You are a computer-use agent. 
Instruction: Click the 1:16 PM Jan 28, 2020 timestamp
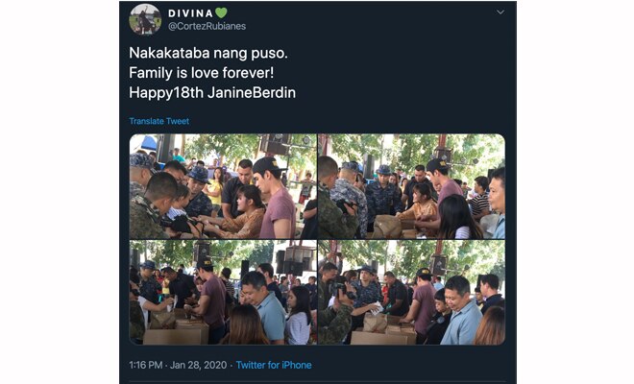point(178,365)
